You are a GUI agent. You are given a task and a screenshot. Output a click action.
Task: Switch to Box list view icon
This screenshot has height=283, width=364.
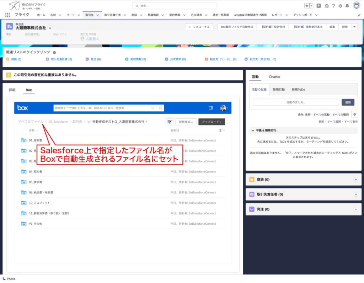pos(220,130)
